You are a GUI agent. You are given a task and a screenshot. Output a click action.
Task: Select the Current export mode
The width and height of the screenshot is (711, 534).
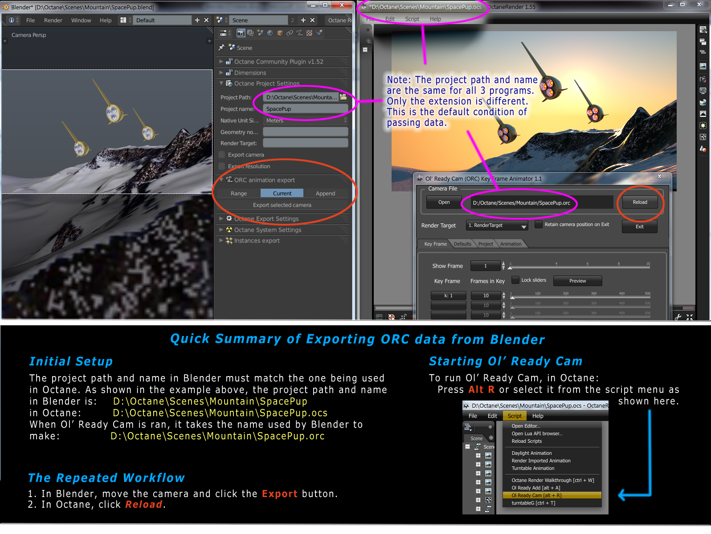pyautogui.click(x=282, y=193)
